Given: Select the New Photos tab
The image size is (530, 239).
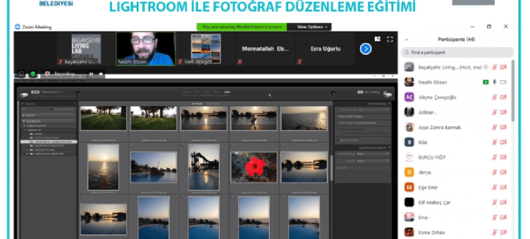Looking at the screenshot, I should coord(213,103).
